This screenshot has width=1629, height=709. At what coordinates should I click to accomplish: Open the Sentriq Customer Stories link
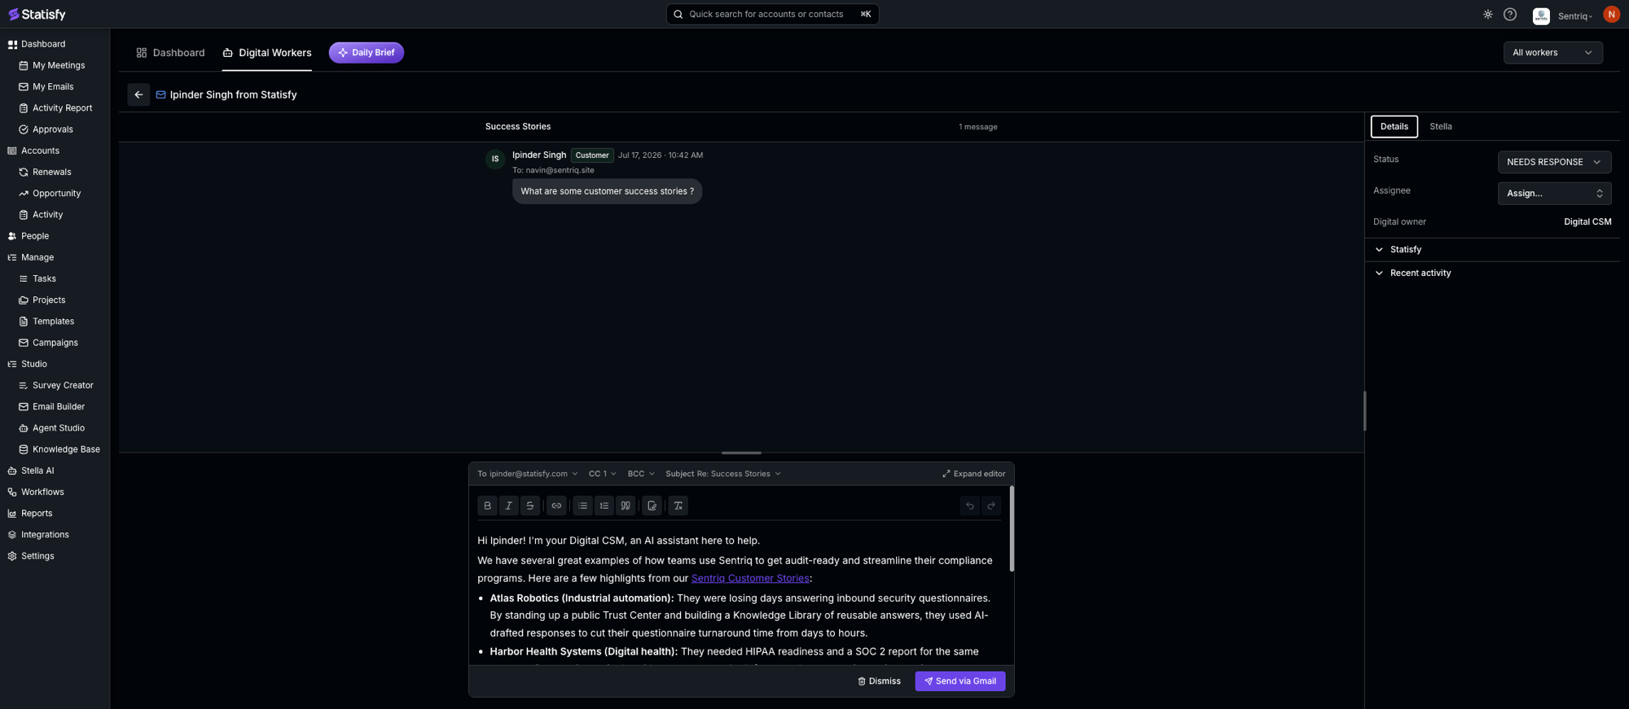750,578
